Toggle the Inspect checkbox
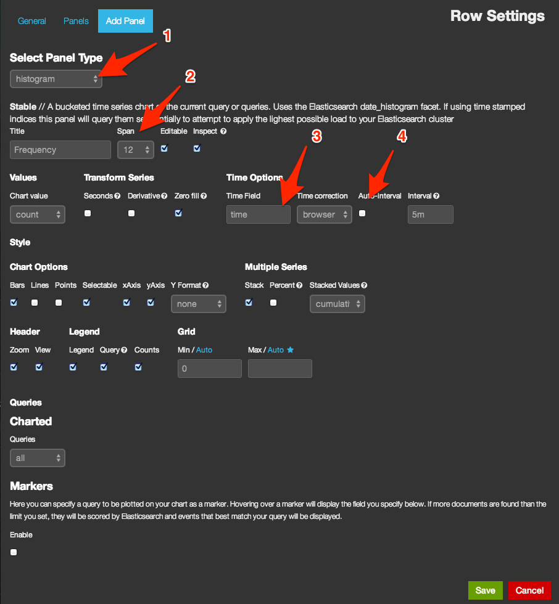559x604 pixels. pos(197,149)
